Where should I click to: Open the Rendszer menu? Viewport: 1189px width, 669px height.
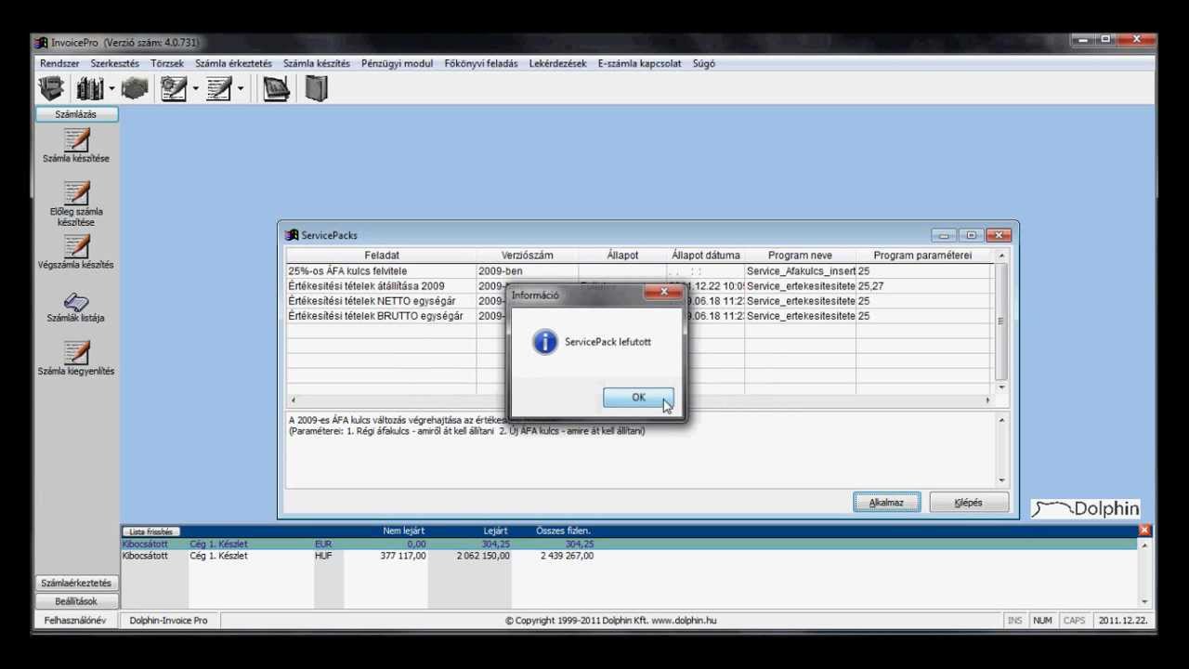click(x=59, y=63)
